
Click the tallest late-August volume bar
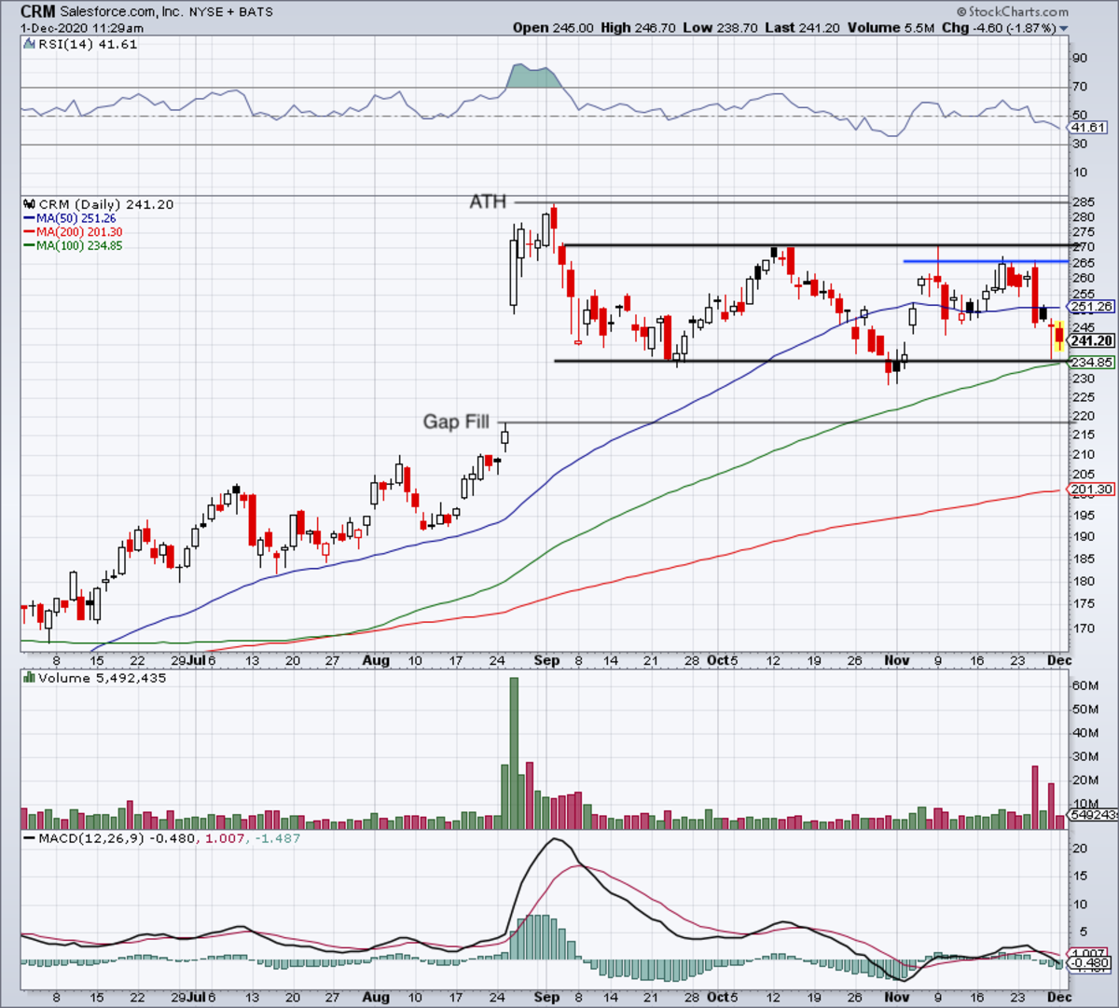pyautogui.click(x=514, y=753)
